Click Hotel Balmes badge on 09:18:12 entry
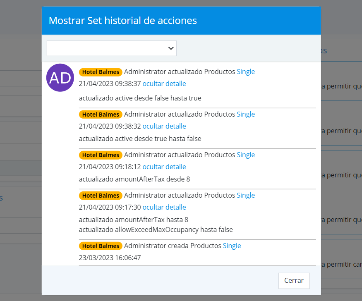This screenshot has height=301, width=362. click(x=101, y=155)
